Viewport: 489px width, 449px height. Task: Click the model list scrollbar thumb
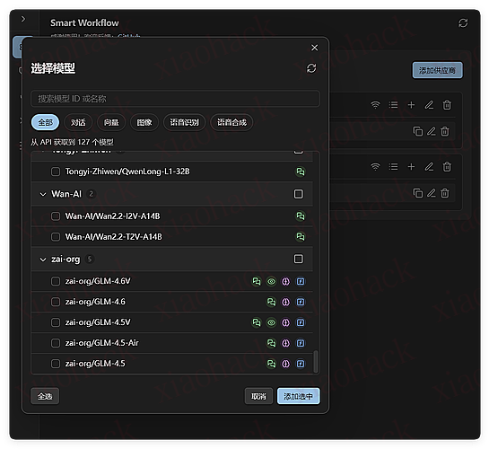316,362
